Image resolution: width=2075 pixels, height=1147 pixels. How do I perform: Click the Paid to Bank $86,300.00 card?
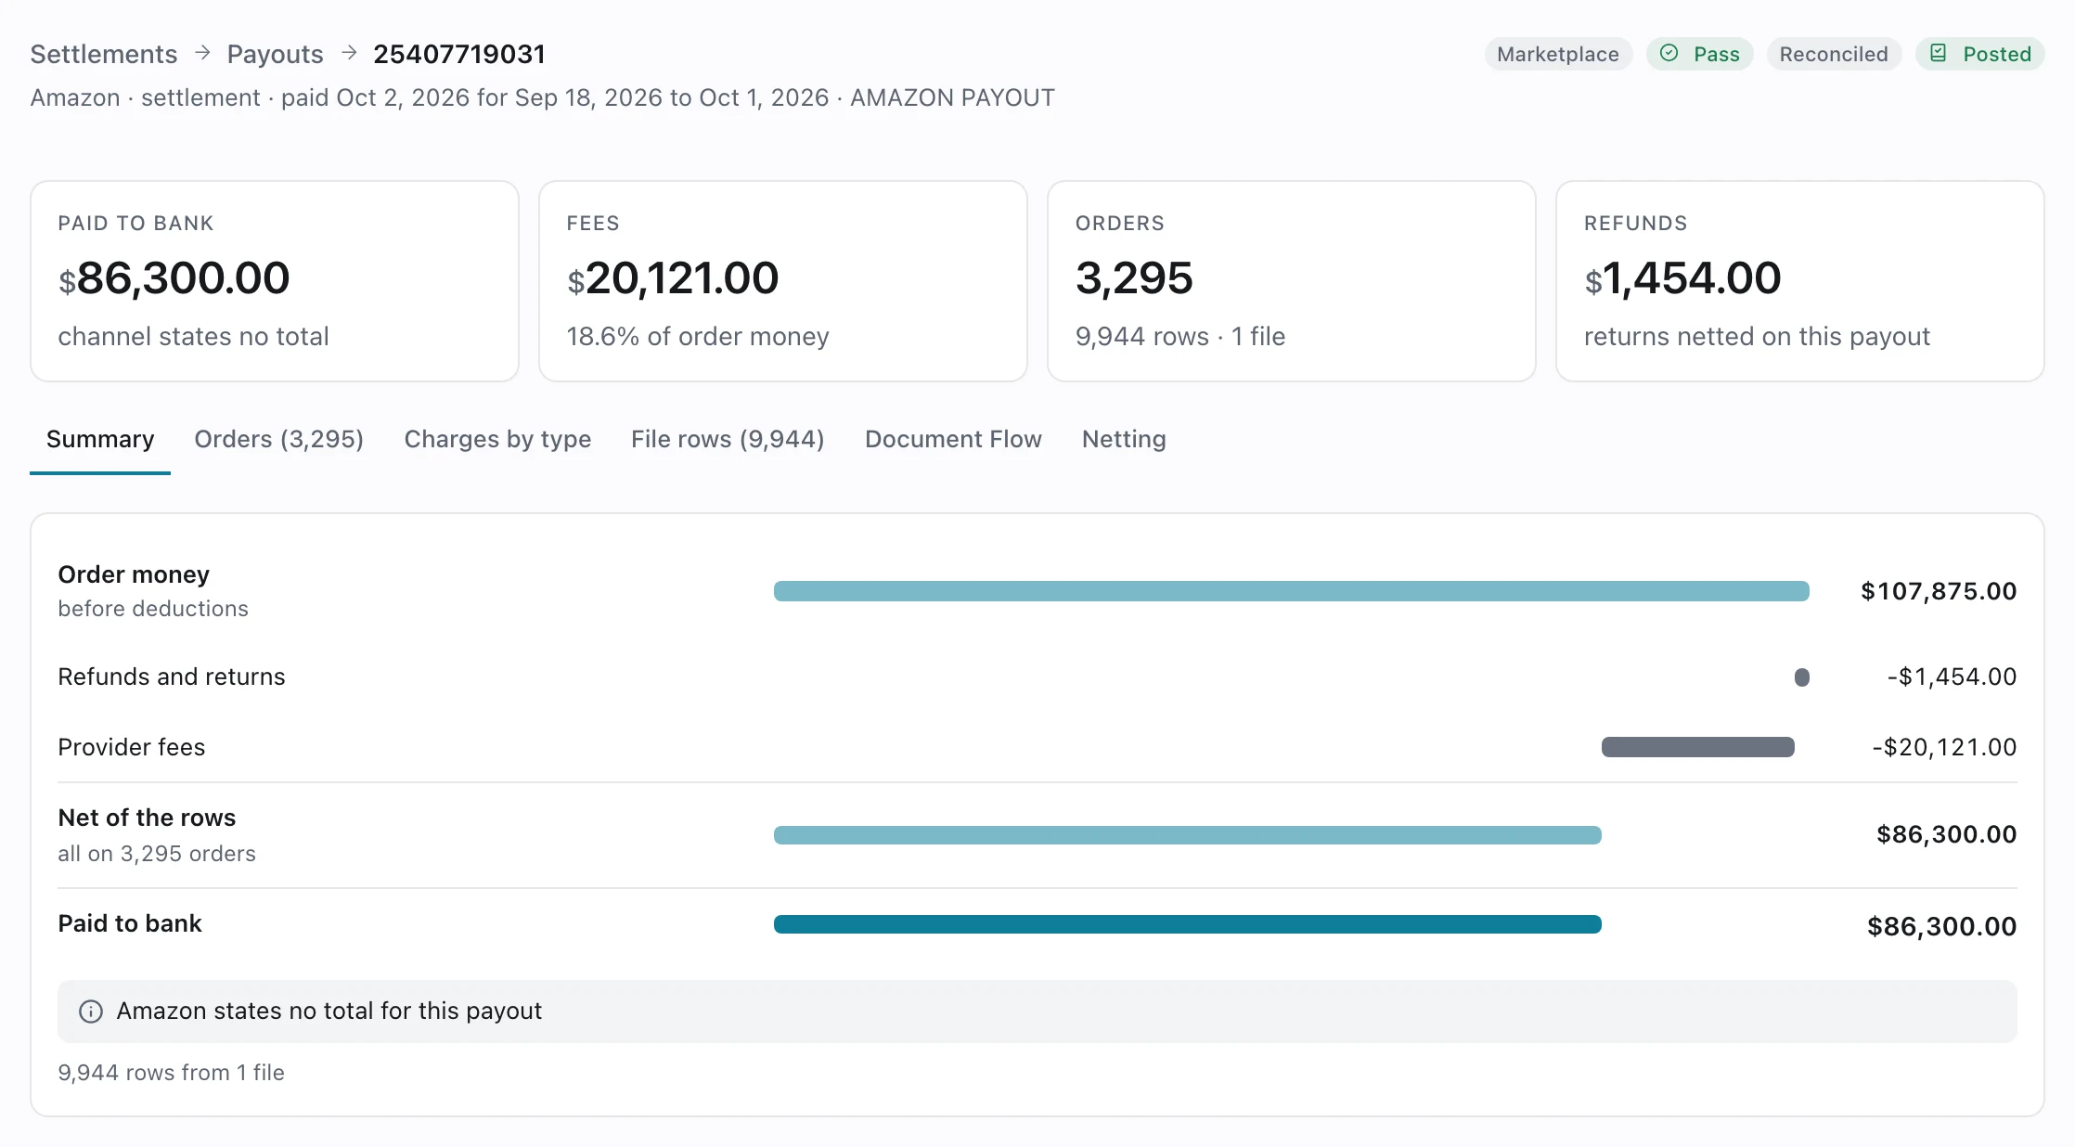click(x=274, y=281)
